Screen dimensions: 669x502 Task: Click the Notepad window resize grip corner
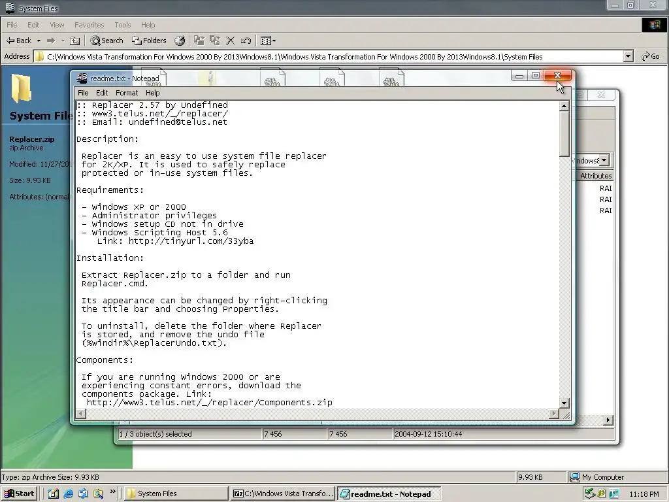(566, 414)
